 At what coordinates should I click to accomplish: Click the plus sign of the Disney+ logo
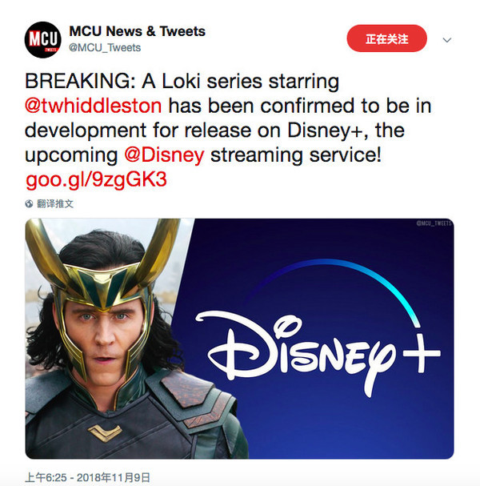click(x=422, y=354)
